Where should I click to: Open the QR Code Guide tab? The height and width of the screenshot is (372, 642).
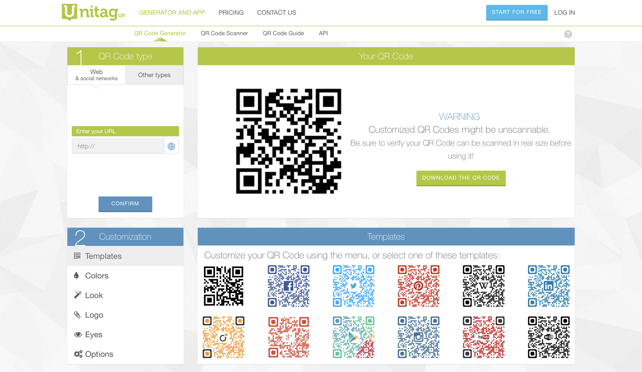283,33
